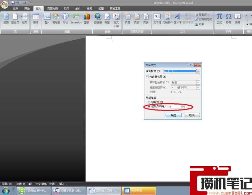This screenshot has height=195, width=252.
Task: Insert a picture (图片)
Action: (47, 19)
